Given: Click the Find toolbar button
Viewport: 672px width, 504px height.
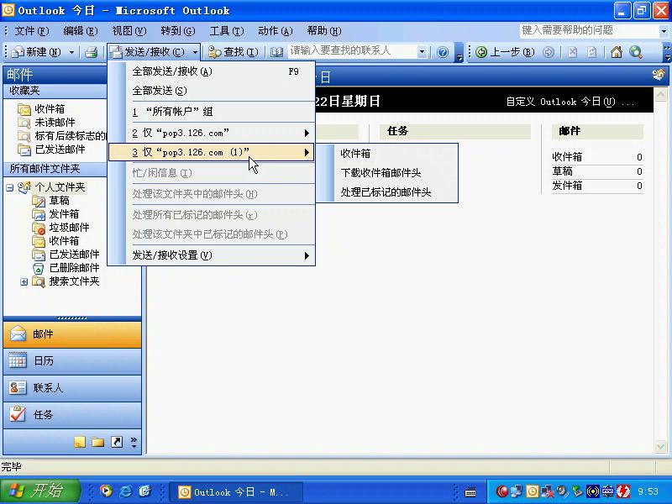Looking at the screenshot, I should [x=234, y=52].
